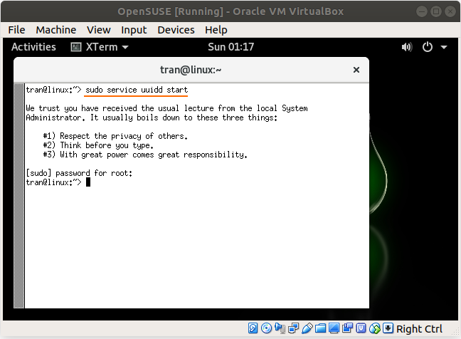The width and height of the screenshot is (461, 339).
Task: Click the '#3) With great power' line
Action: pos(145,155)
